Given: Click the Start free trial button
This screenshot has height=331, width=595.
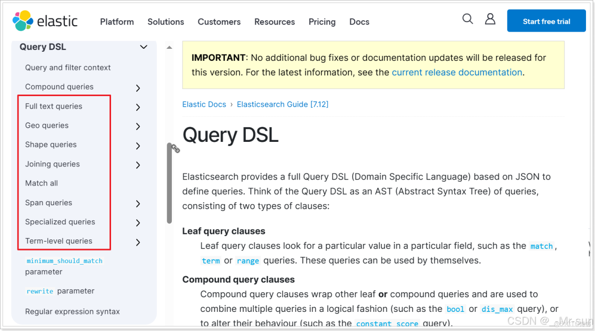Looking at the screenshot, I should click(546, 21).
